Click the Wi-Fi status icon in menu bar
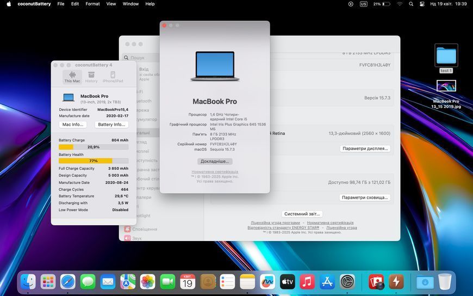The height and width of the screenshot is (296, 473). 400,4
